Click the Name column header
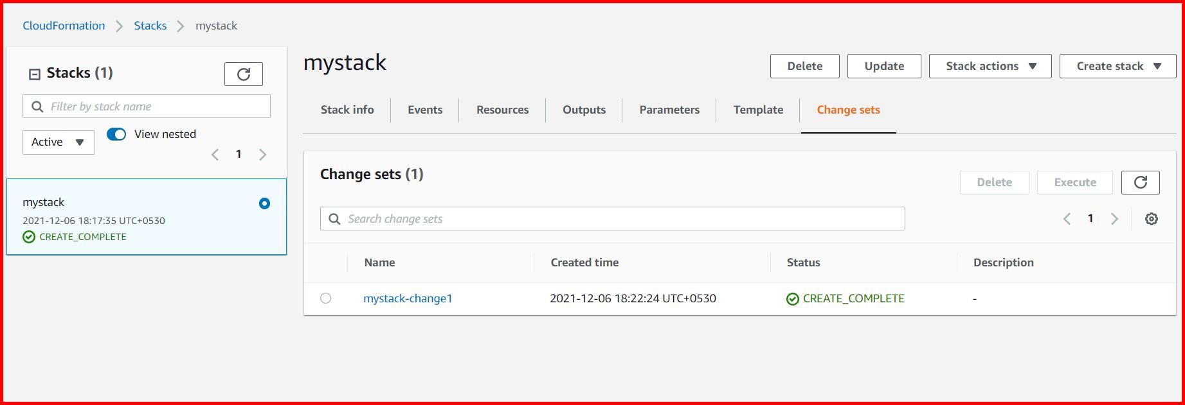The height and width of the screenshot is (405, 1185). pos(379,263)
